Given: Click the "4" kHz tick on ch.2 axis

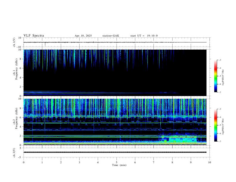Looking at the screenshot, I should (x=21, y=127).
